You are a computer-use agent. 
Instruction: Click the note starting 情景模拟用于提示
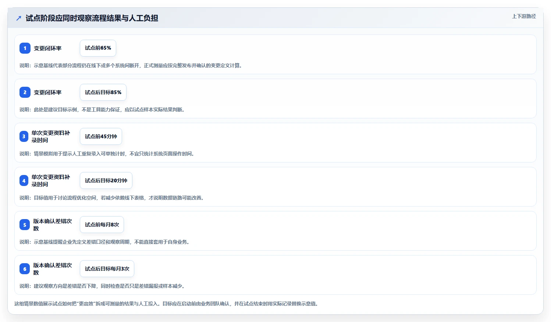pyautogui.click(x=107, y=154)
